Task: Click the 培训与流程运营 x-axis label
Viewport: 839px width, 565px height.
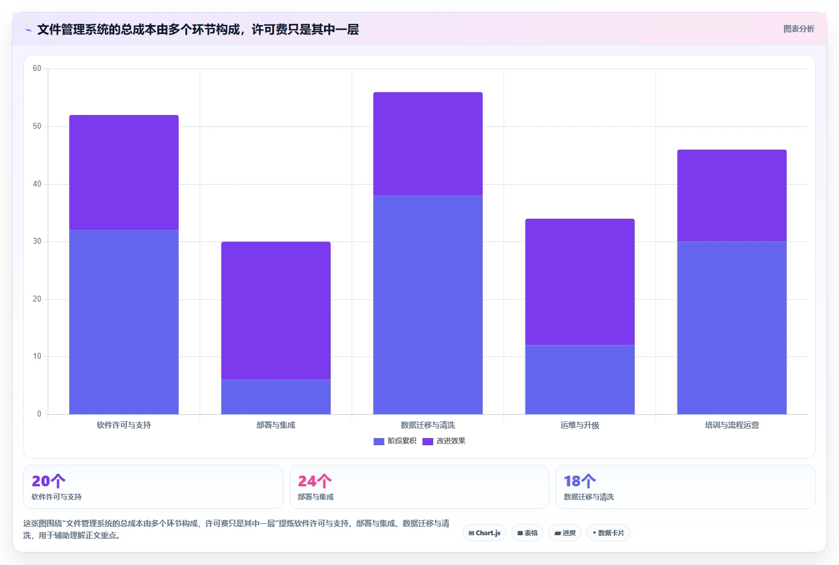Action: (x=732, y=425)
